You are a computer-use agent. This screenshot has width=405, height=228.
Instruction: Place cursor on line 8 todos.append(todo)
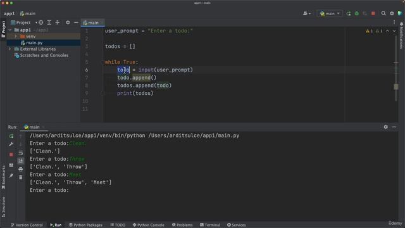144,85
